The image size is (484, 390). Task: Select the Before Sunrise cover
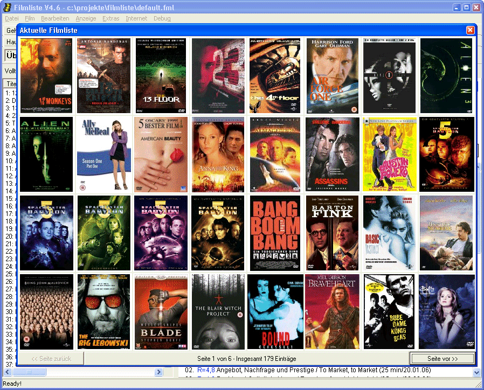447,233
